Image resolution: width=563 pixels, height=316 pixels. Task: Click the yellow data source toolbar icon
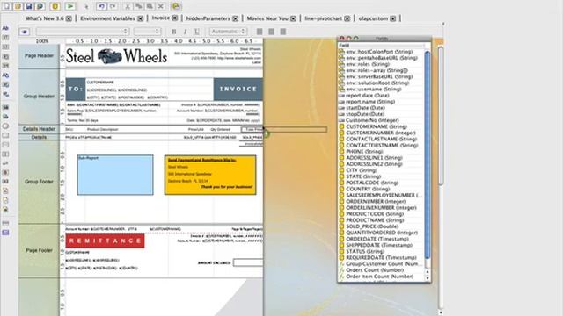(x=55, y=6)
